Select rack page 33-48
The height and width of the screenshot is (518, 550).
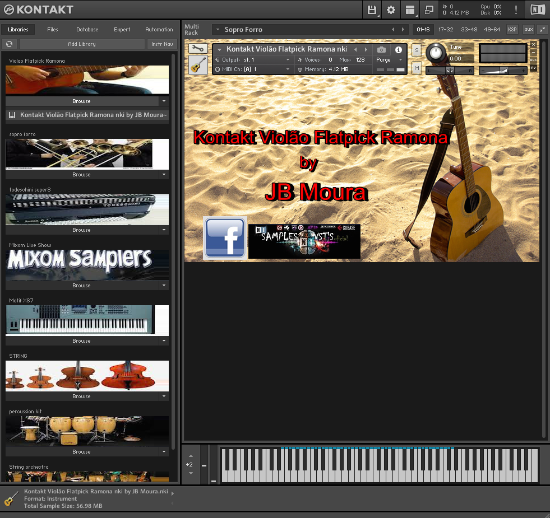tap(469, 30)
